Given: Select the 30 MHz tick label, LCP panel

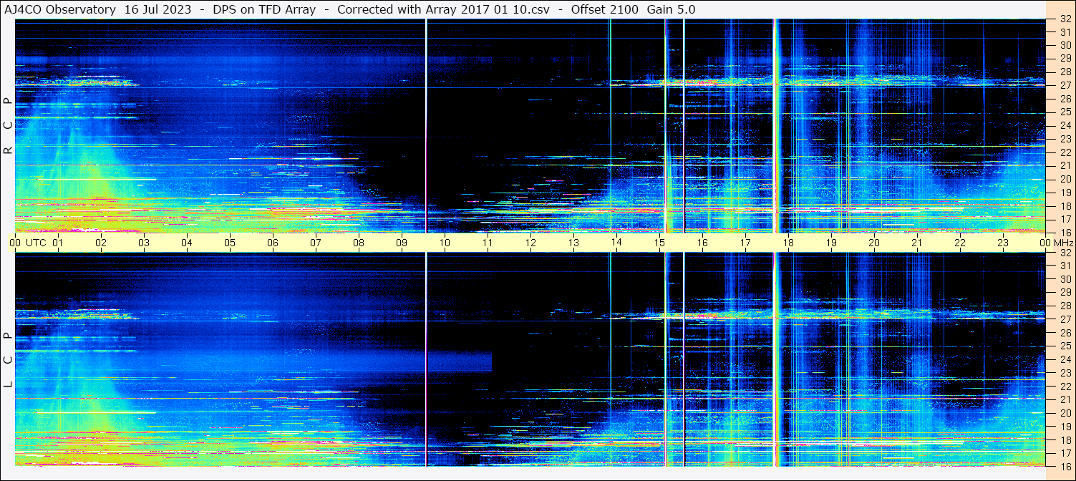Looking at the screenshot, I should point(1065,279).
